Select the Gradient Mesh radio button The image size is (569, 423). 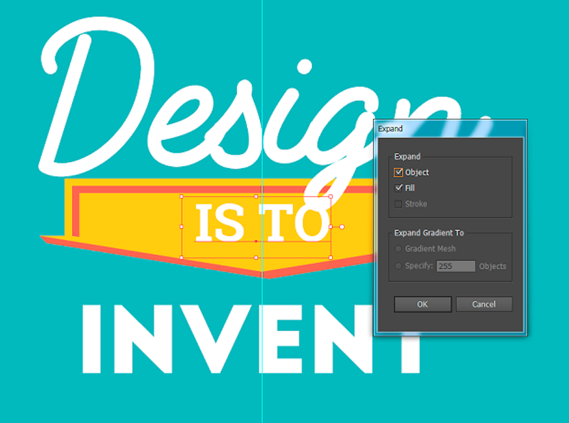pyautogui.click(x=399, y=249)
